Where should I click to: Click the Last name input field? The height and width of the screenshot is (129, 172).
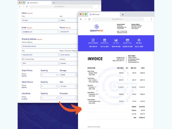tap(69, 20)
